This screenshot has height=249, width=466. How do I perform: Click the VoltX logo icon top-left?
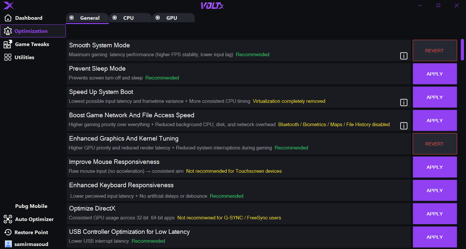click(9, 5)
